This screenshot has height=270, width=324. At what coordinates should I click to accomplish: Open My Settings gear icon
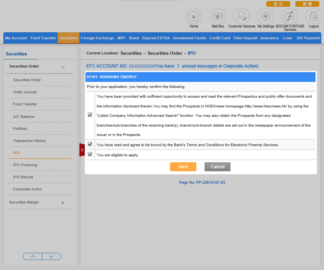pos(265,16)
